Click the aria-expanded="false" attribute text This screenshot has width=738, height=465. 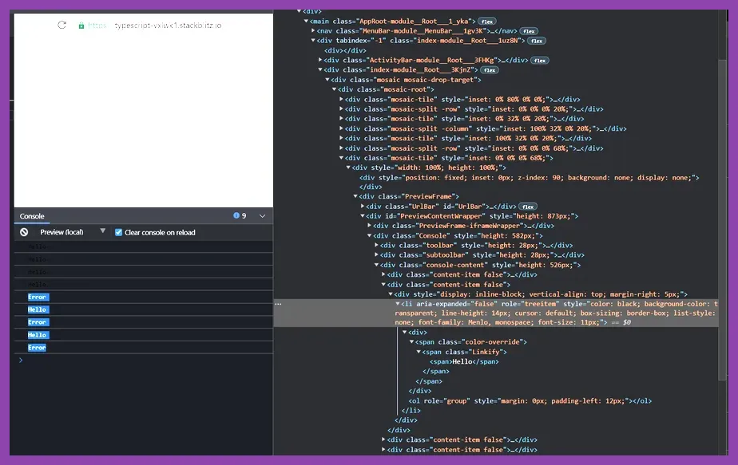[457, 304]
